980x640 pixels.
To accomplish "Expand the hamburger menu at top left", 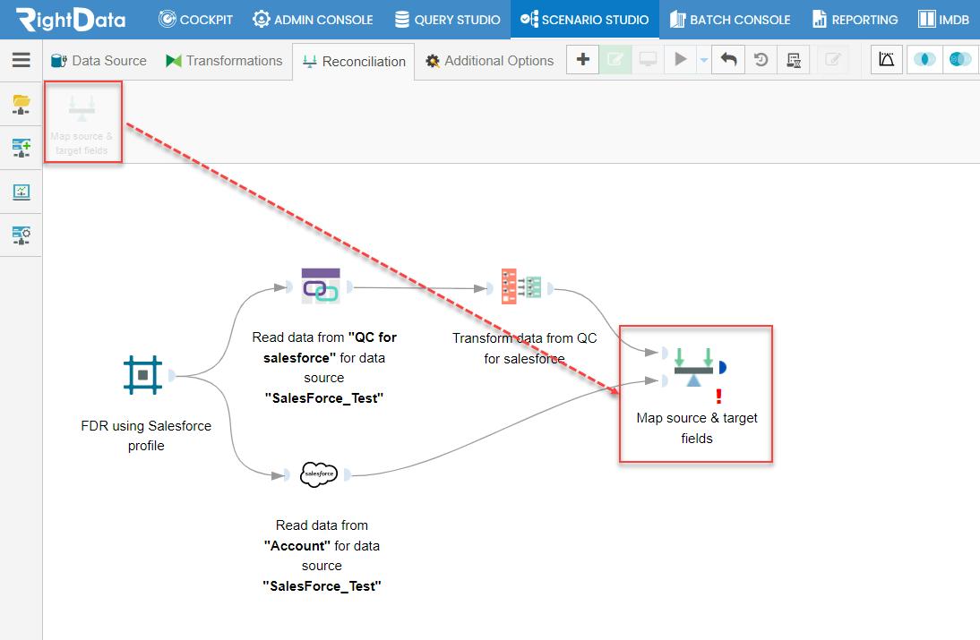I will [x=21, y=61].
